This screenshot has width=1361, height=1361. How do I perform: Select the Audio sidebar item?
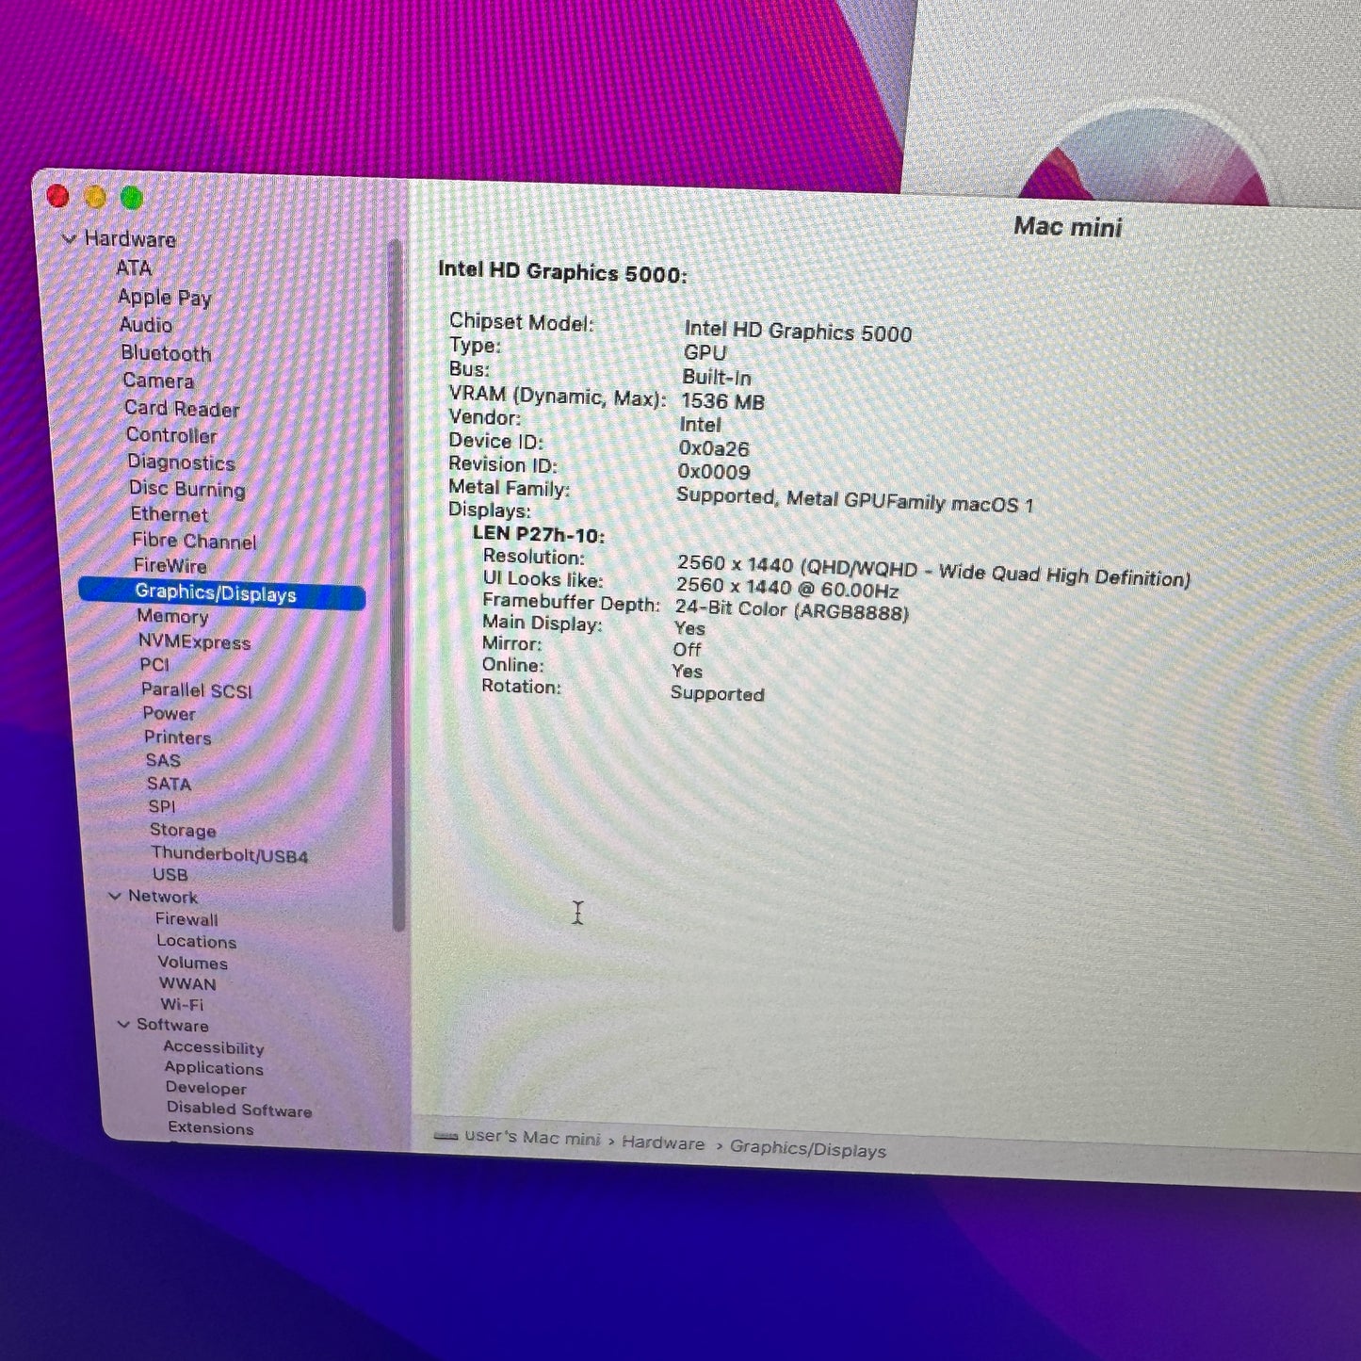[145, 325]
